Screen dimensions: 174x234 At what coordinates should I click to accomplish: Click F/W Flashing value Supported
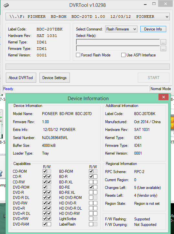tap(142, 219)
